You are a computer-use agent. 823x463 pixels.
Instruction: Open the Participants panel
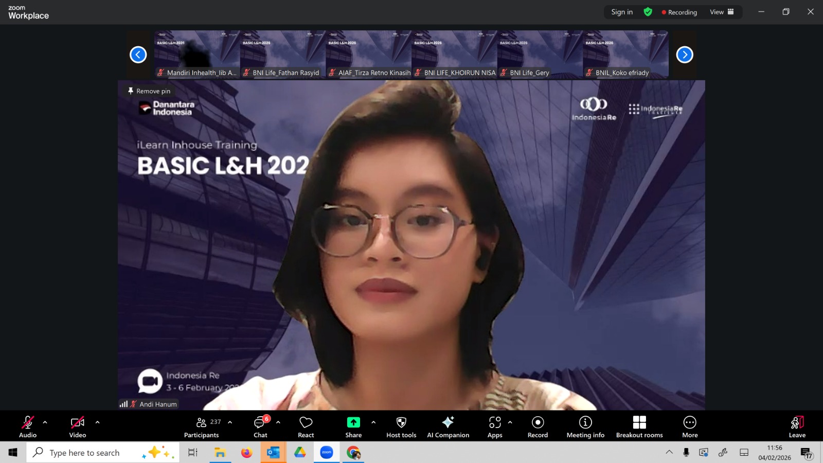(202, 427)
